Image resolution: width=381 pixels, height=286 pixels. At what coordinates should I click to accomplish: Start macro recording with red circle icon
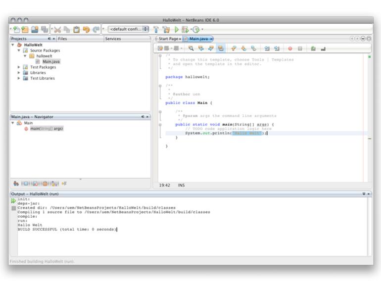[290, 48]
